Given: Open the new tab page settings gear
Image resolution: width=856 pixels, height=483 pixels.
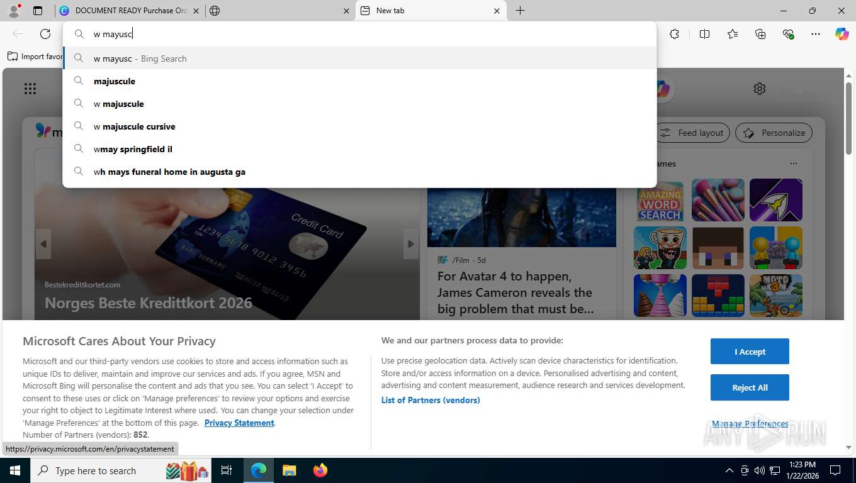Looking at the screenshot, I should pyautogui.click(x=760, y=89).
